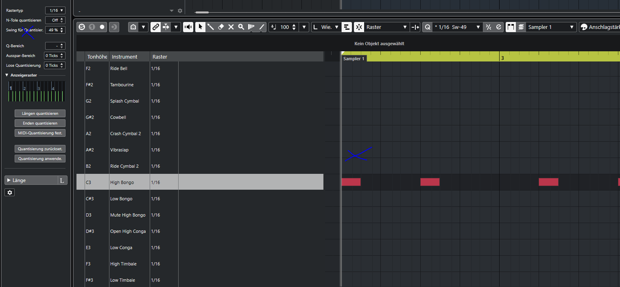Expand the Länge section
The image size is (620, 287).
pyautogui.click(x=9, y=180)
